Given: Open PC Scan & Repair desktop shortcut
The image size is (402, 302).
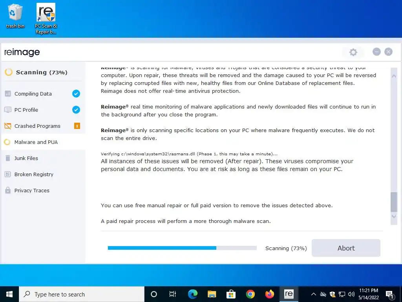Looking at the screenshot, I should pos(46,18).
